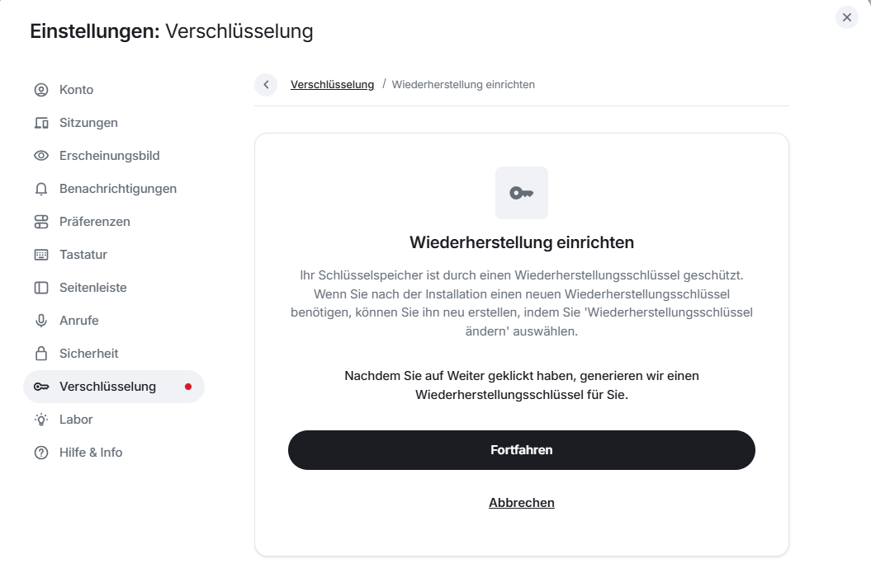Click the back chevron in the breadcrumb
Viewport: 871px width, 568px height.
tap(265, 84)
